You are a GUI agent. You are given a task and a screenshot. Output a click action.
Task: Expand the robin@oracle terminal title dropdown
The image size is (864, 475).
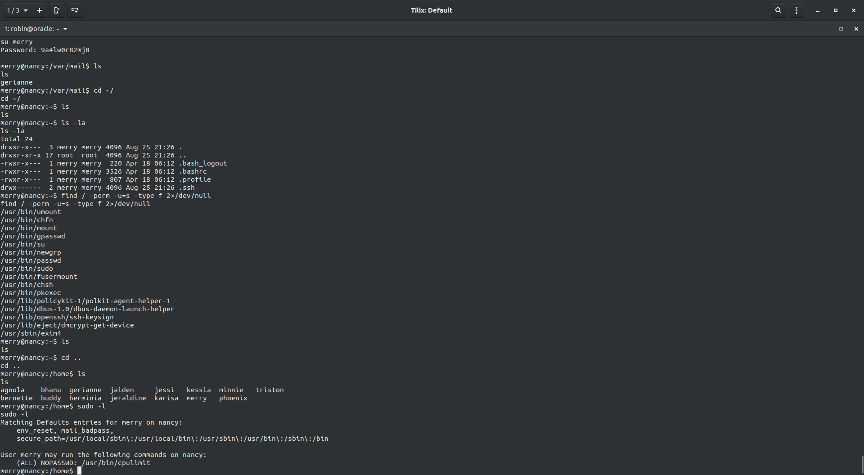[65, 29]
